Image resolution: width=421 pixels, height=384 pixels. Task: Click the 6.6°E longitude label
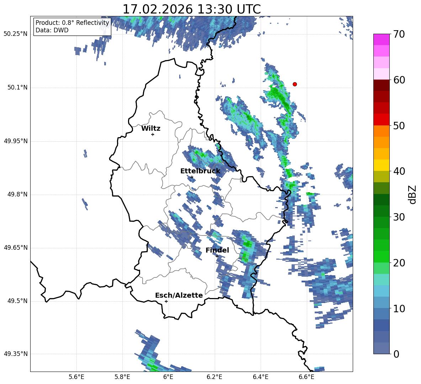click(x=307, y=377)
